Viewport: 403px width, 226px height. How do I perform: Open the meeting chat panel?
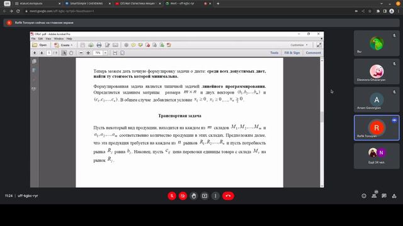pos(384,196)
